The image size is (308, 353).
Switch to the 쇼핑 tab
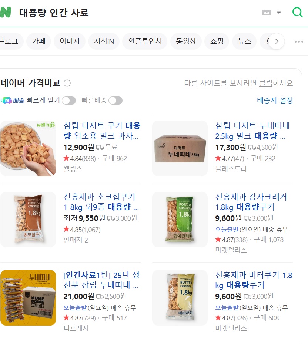217,42
